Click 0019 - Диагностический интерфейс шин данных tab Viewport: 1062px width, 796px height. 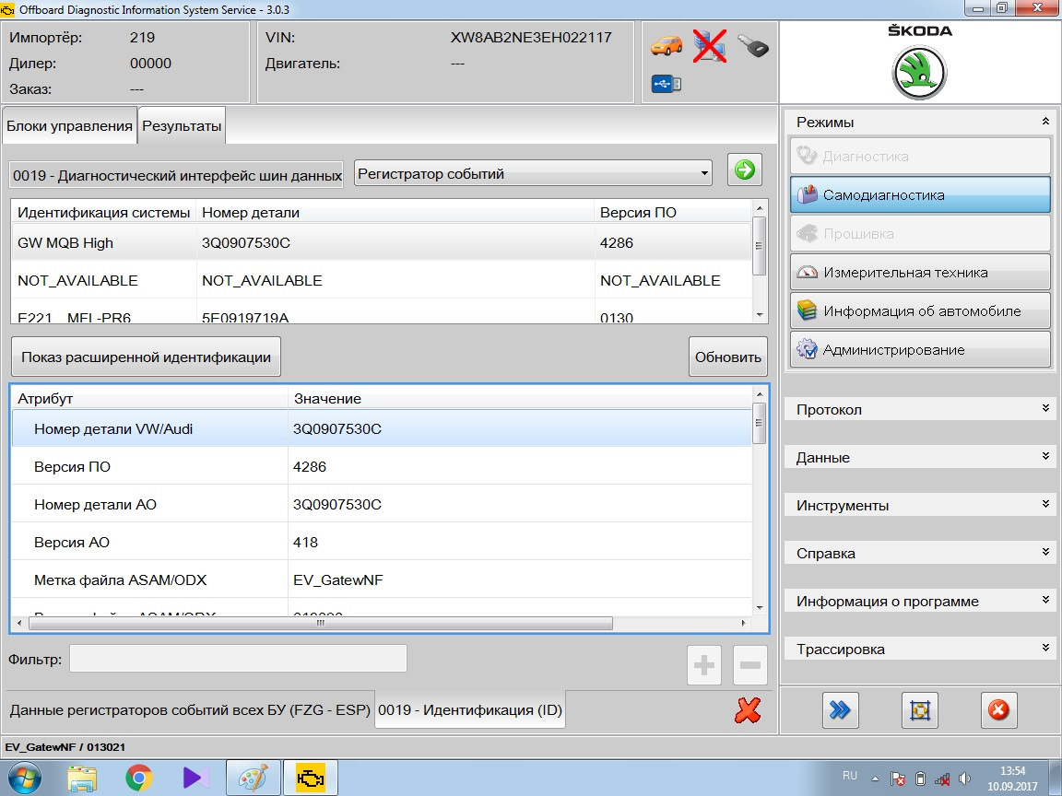177,175
